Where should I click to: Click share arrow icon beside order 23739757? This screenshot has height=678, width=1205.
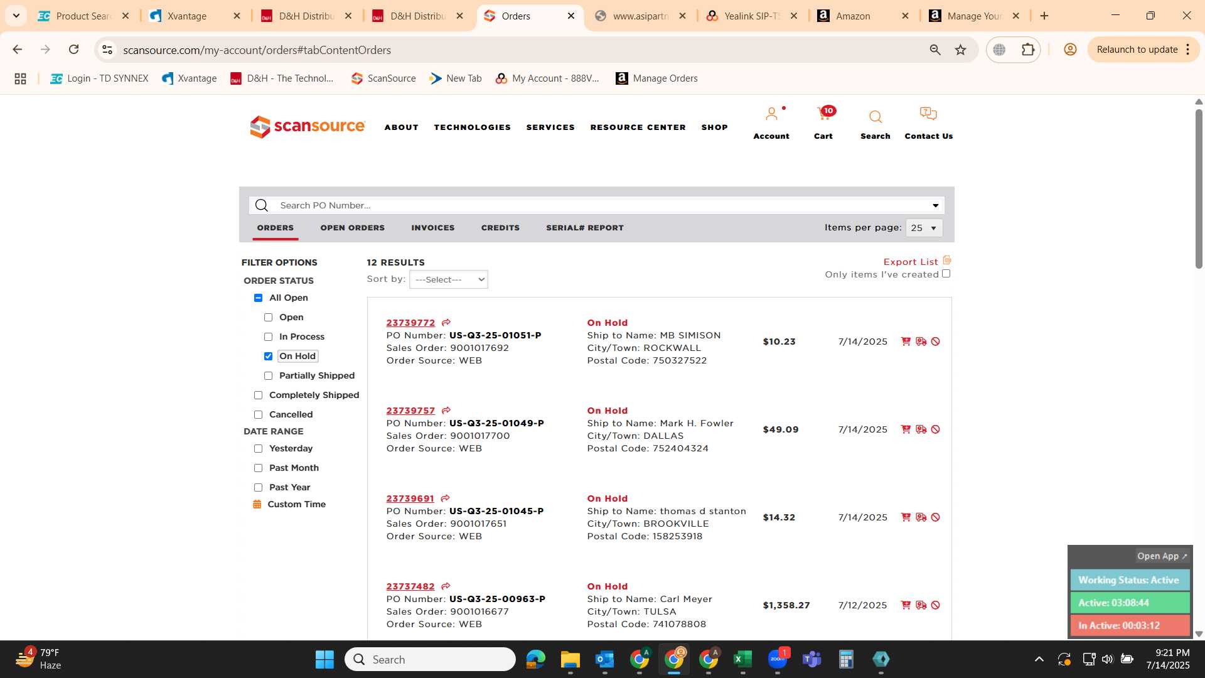click(446, 411)
